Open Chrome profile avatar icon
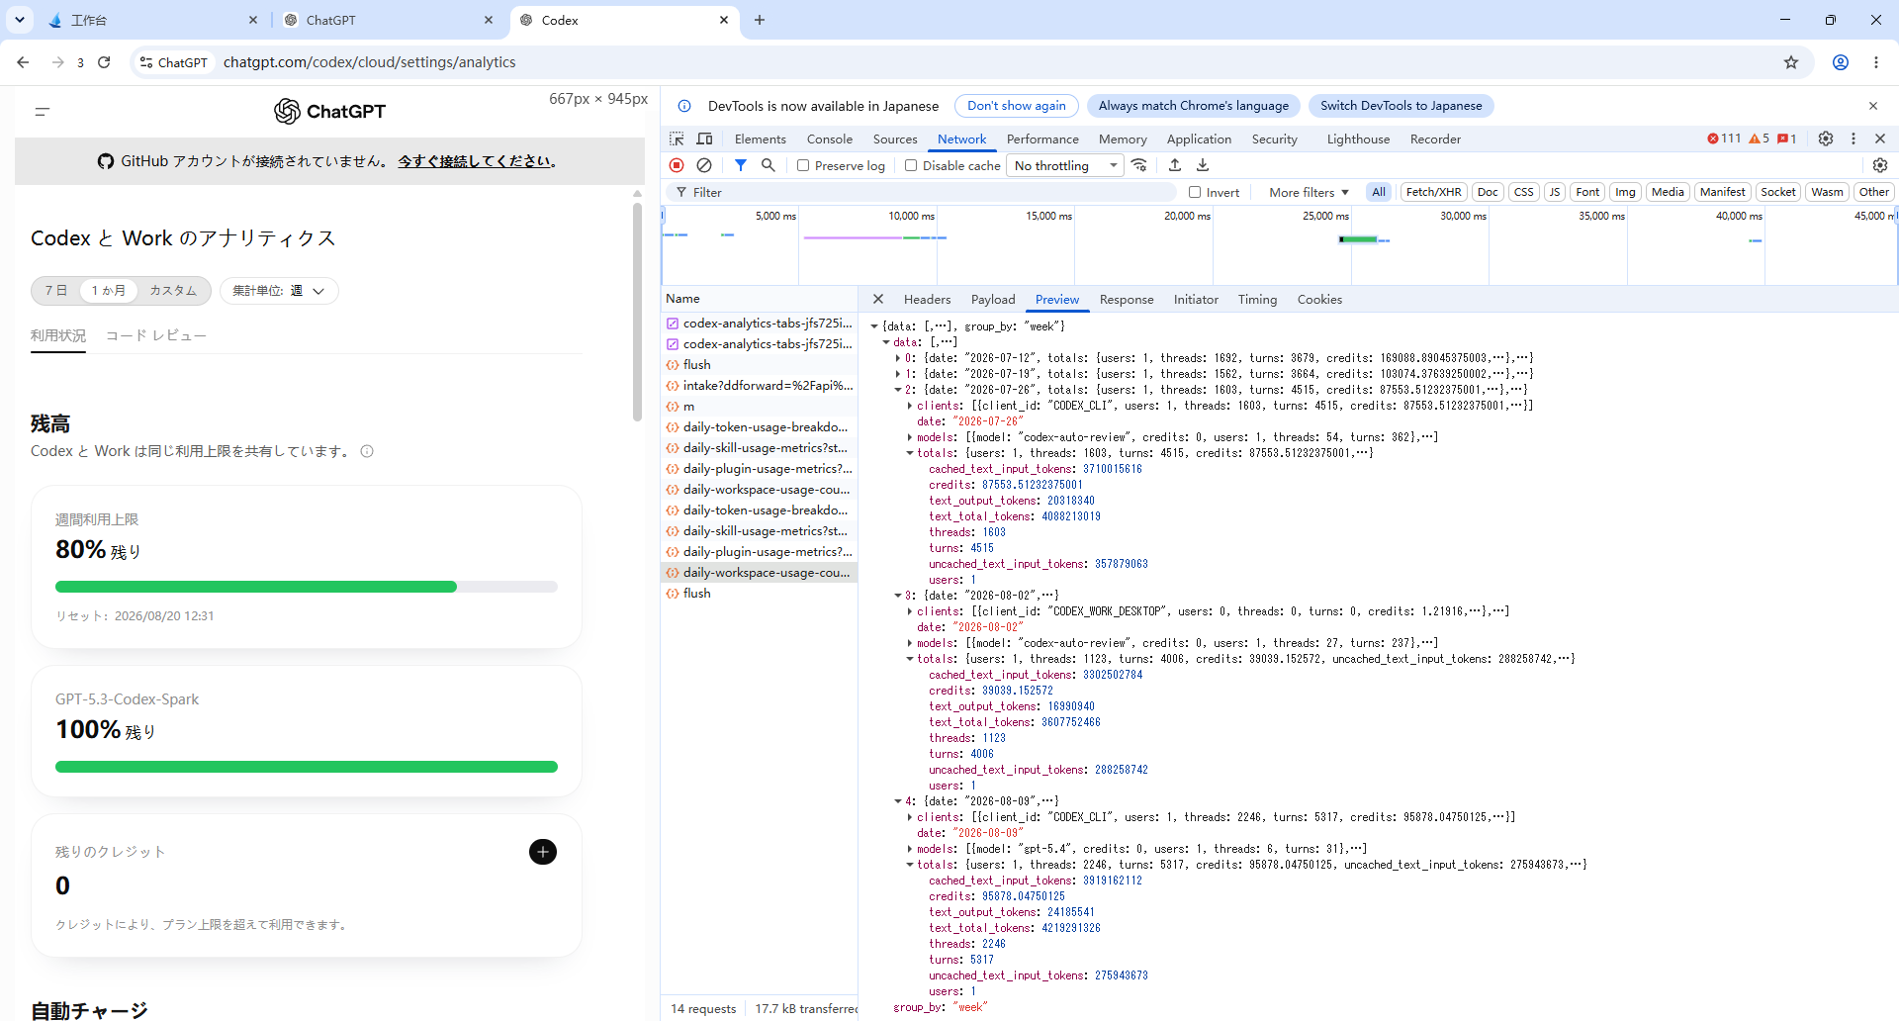1899x1021 pixels. tap(1841, 62)
